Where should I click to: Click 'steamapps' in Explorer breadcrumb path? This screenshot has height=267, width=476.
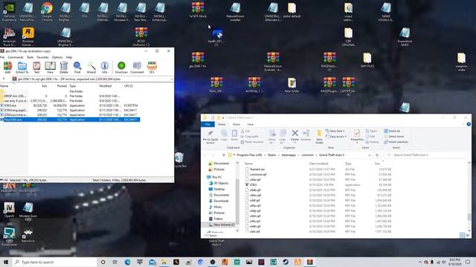pos(289,155)
